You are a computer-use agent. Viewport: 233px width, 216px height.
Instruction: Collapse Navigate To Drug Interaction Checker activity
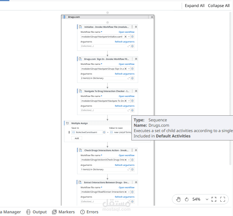coord(136,91)
